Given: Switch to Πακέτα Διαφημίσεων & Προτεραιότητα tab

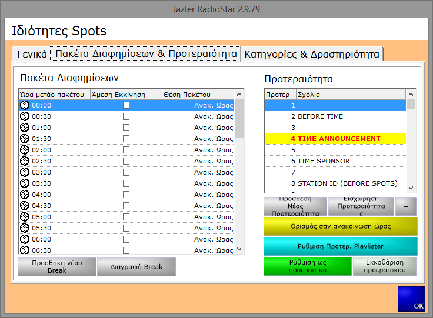Looking at the screenshot, I should coord(146,53).
